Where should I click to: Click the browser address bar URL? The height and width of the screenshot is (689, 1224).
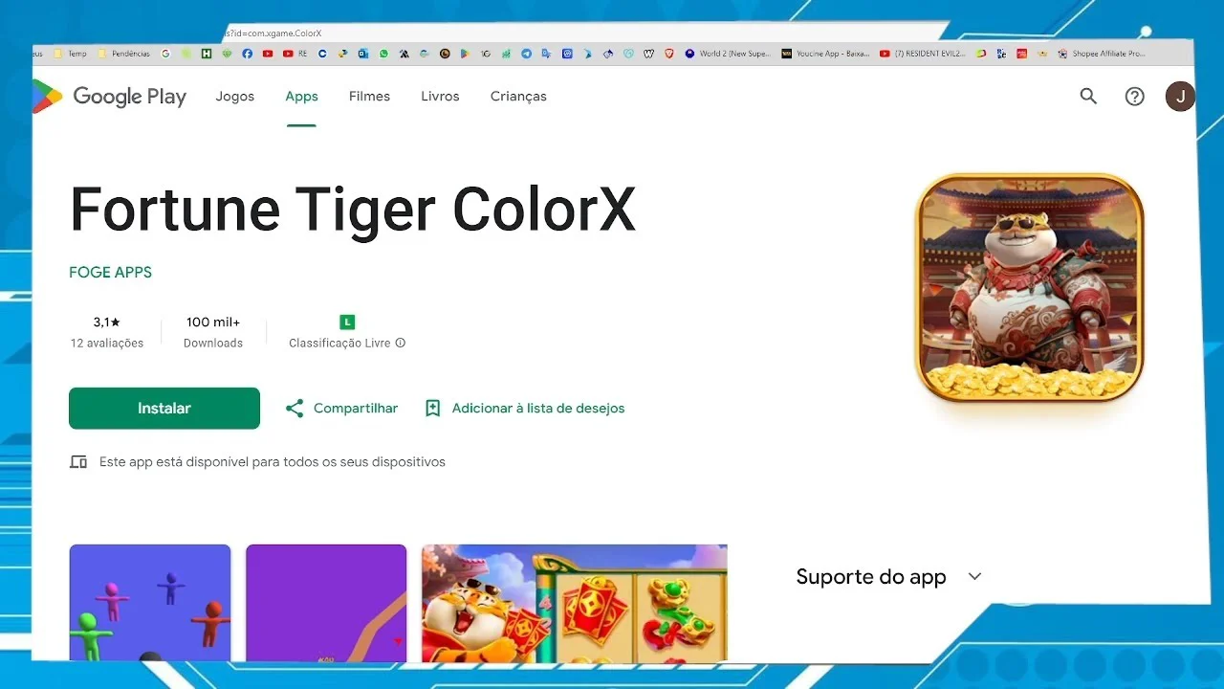click(273, 33)
